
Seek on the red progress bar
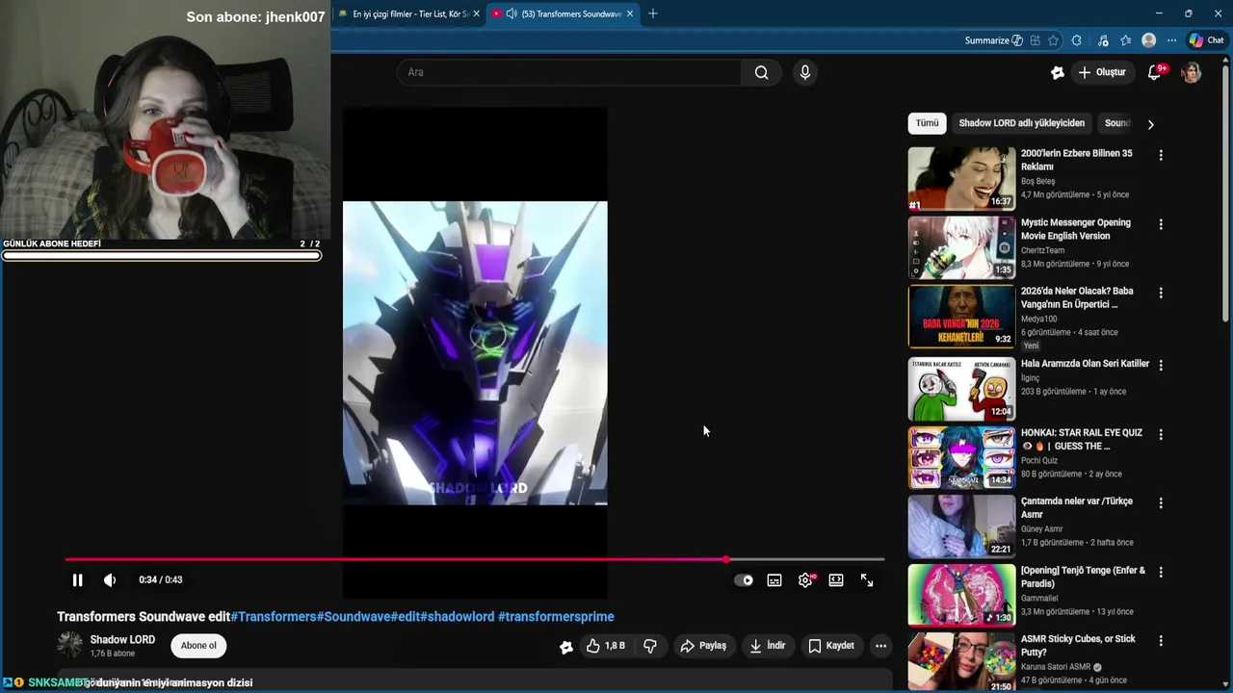pyautogui.click(x=474, y=559)
